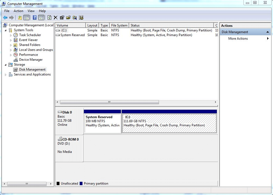
Task: Refresh the disk information
Action: pos(50,17)
